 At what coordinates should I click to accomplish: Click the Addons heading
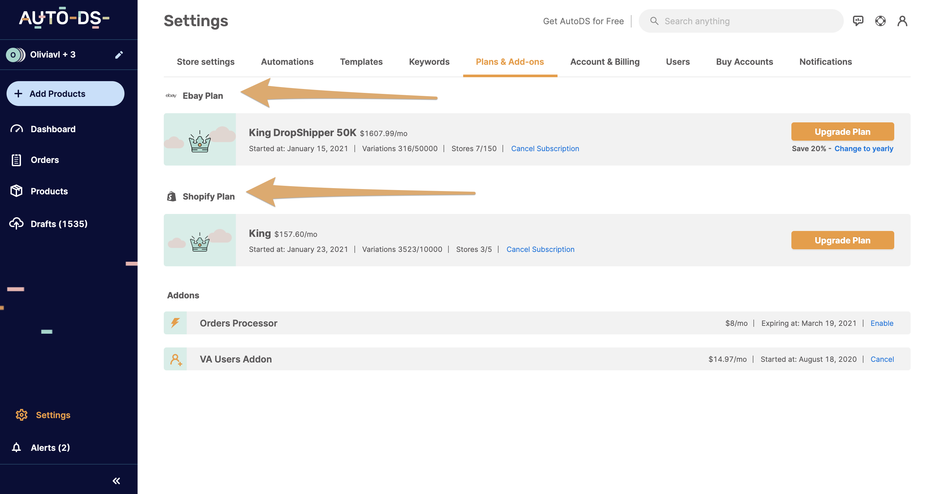point(183,295)
